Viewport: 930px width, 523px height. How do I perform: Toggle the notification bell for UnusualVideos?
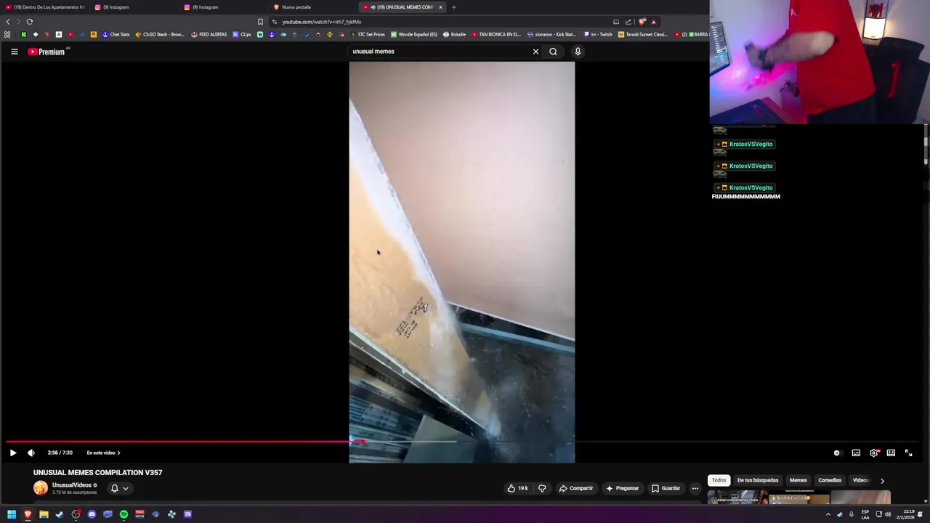114,488
